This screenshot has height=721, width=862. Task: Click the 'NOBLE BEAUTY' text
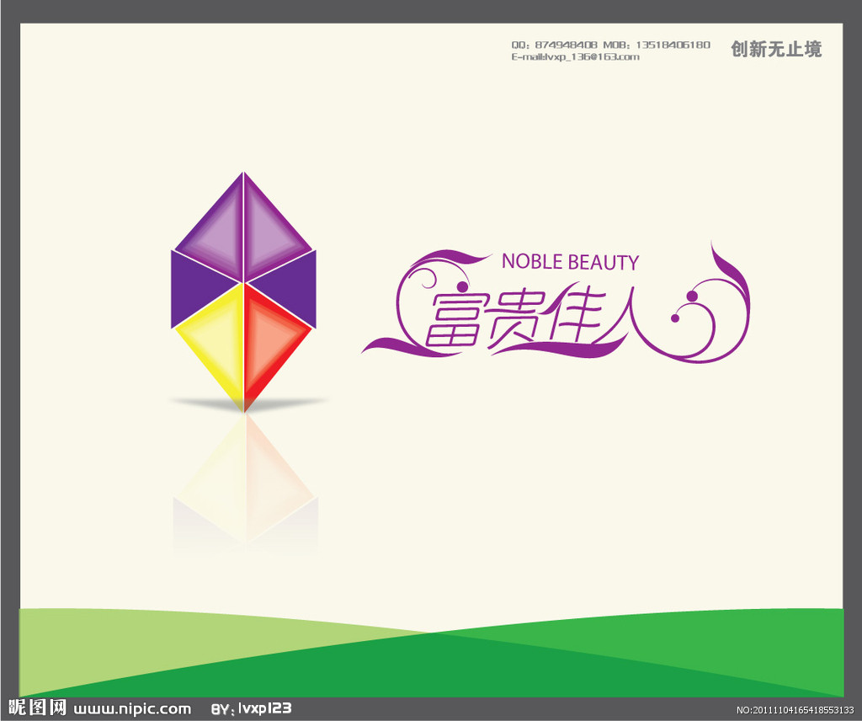coord(570,262)
